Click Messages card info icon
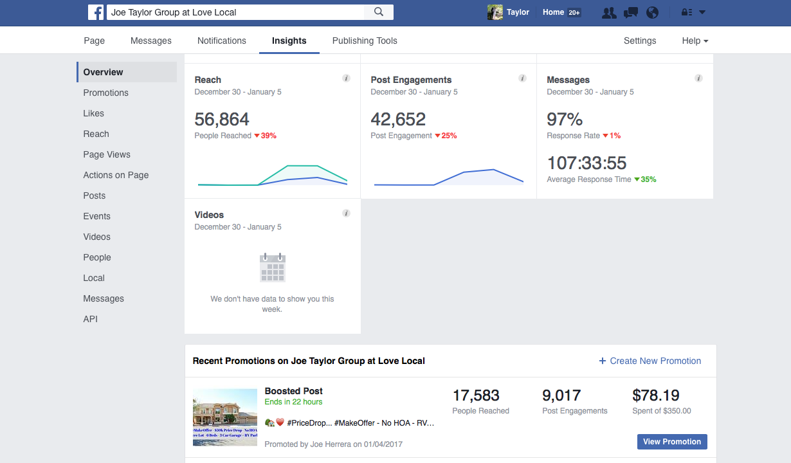 point(698,78)
